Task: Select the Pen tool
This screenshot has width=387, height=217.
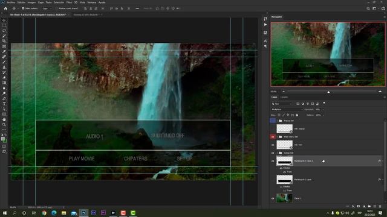Action: click(x=4, y=99)
